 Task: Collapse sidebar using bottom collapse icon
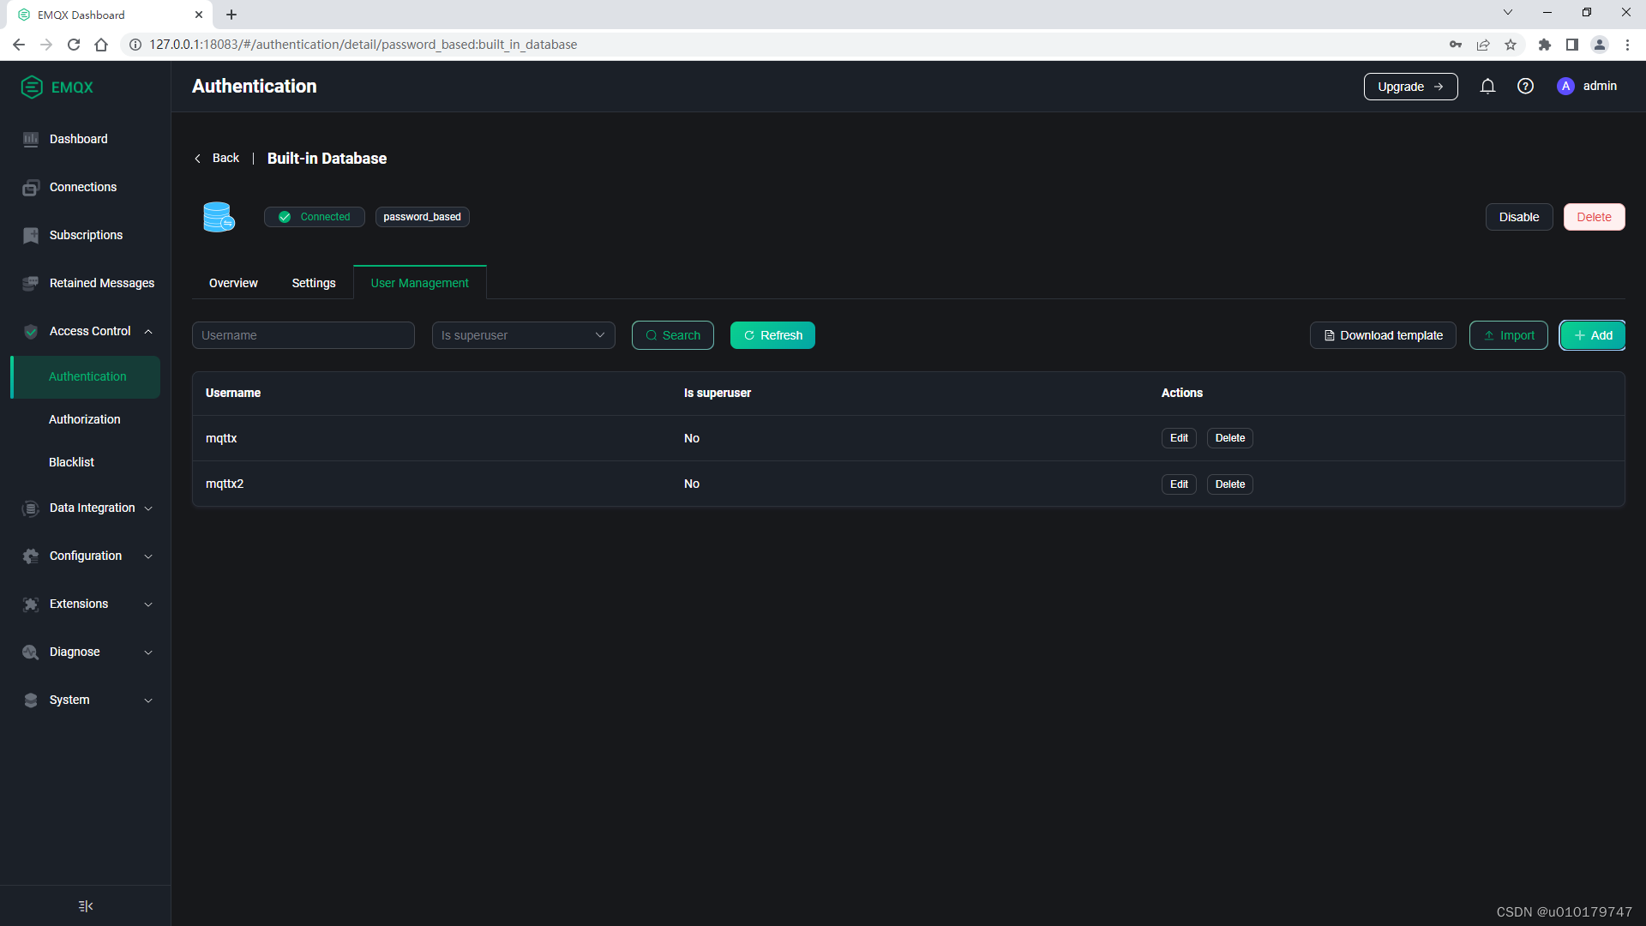point(85,905)
